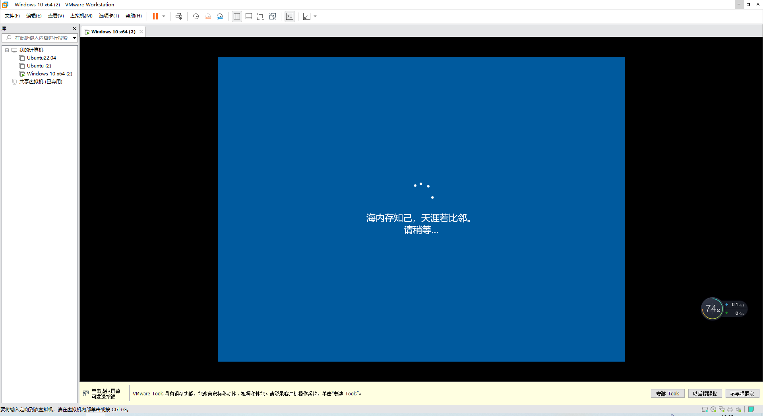Viewport: 763px width, 416px height.
Task: Collapse the 我的计算机 tree node
Action: pos(7,50)
